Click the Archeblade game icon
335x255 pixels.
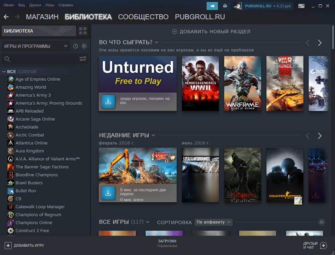[10, 127]
